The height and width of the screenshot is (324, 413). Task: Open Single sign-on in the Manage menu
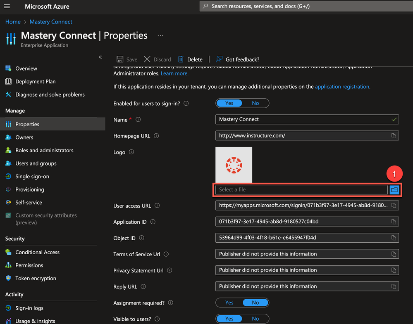(x=32, y=177)
